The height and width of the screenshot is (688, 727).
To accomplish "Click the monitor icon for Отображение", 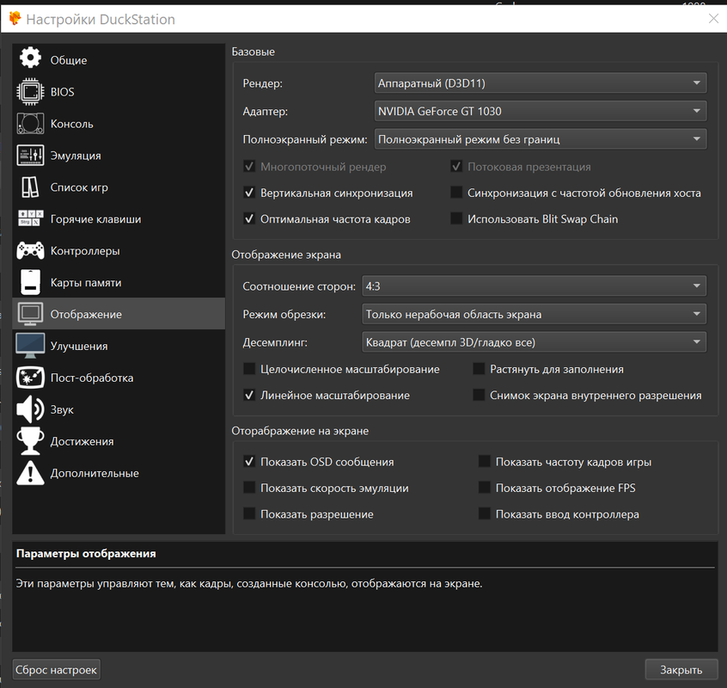I will pyautogui.click(x=30, y=314).
